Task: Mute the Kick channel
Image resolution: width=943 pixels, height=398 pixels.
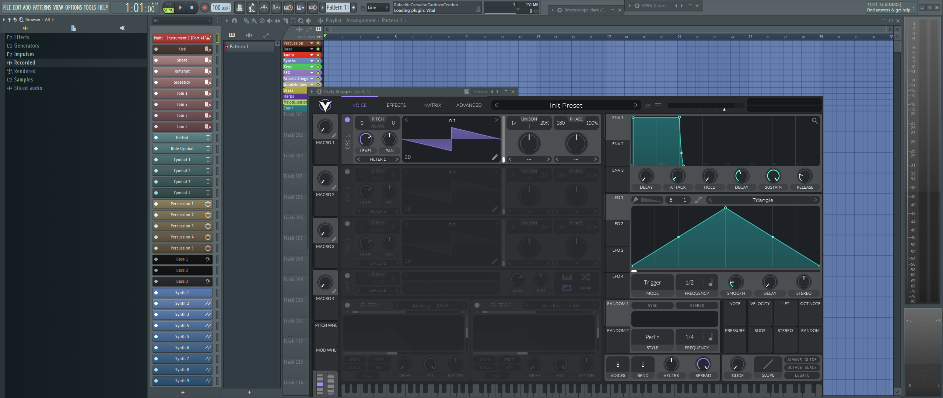Action: coord(156,49)
